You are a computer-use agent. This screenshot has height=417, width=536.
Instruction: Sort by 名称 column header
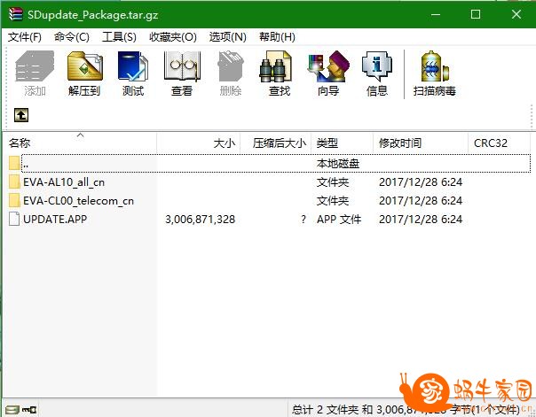80,143
